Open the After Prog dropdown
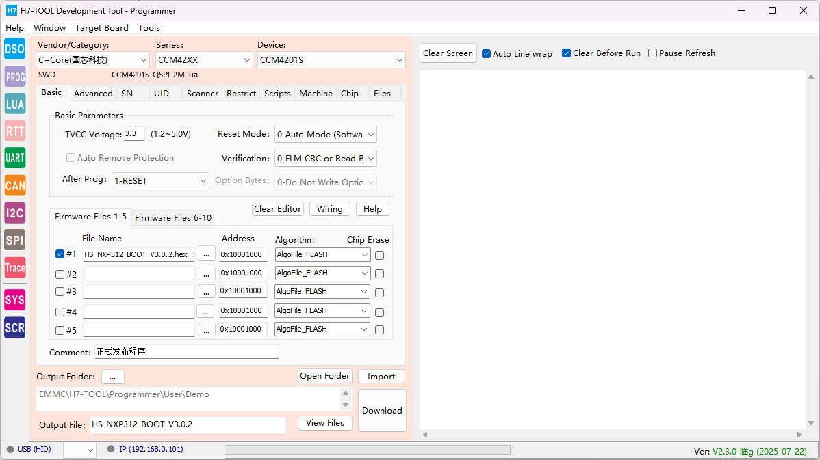Screen dimensions: 820x460 160,180
